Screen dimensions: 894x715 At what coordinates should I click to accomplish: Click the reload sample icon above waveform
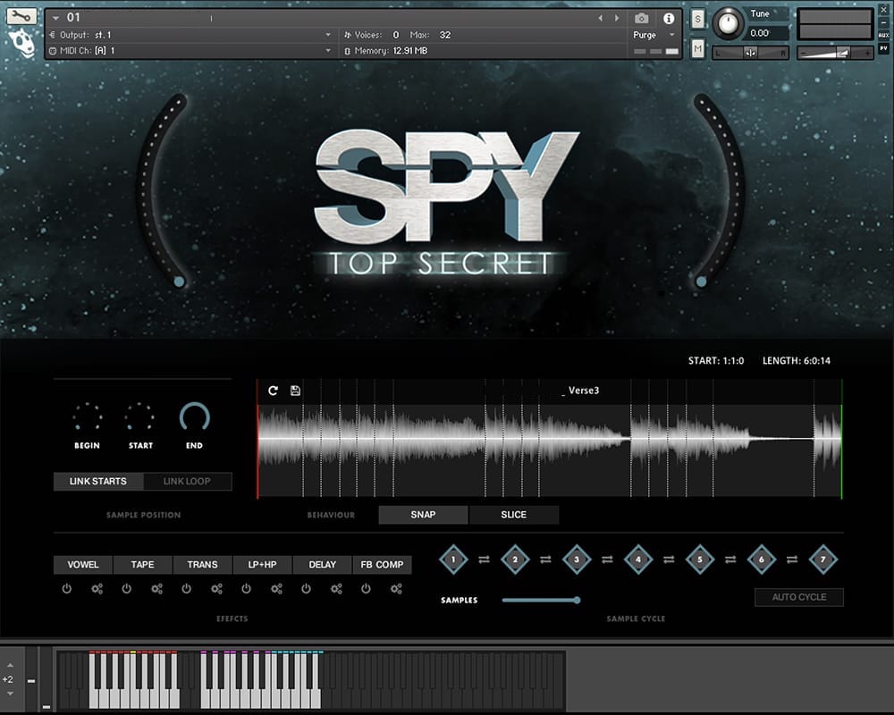pos(273,391)
